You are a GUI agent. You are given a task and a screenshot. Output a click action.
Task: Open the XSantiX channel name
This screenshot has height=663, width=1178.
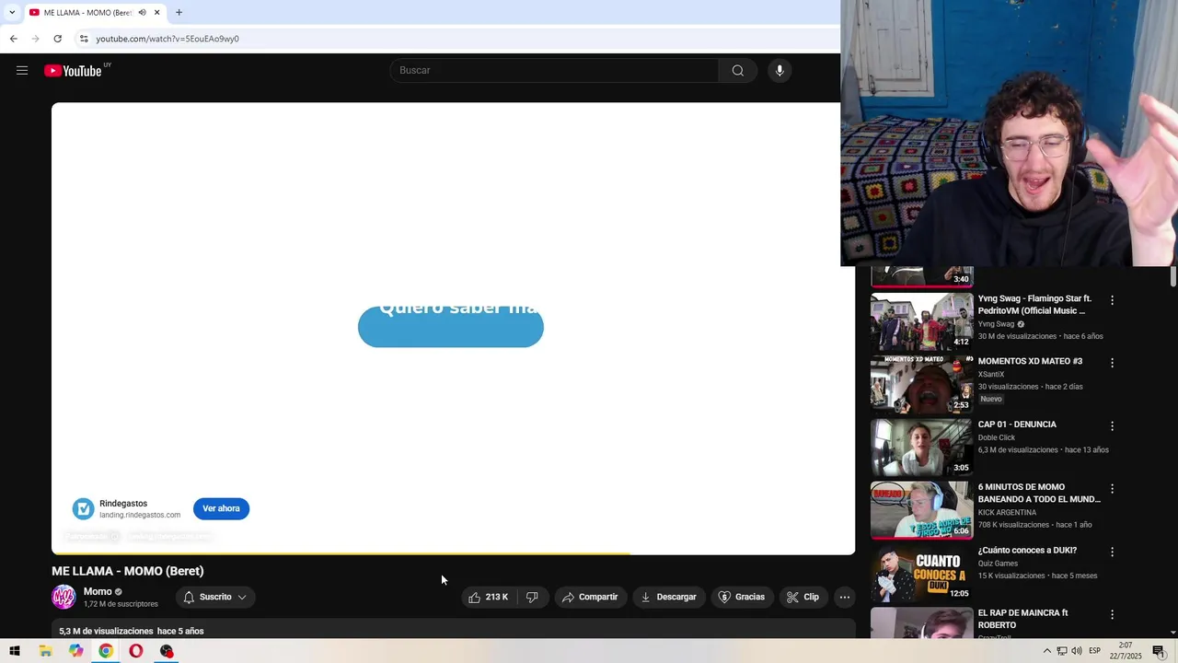(x=991, y=375)
